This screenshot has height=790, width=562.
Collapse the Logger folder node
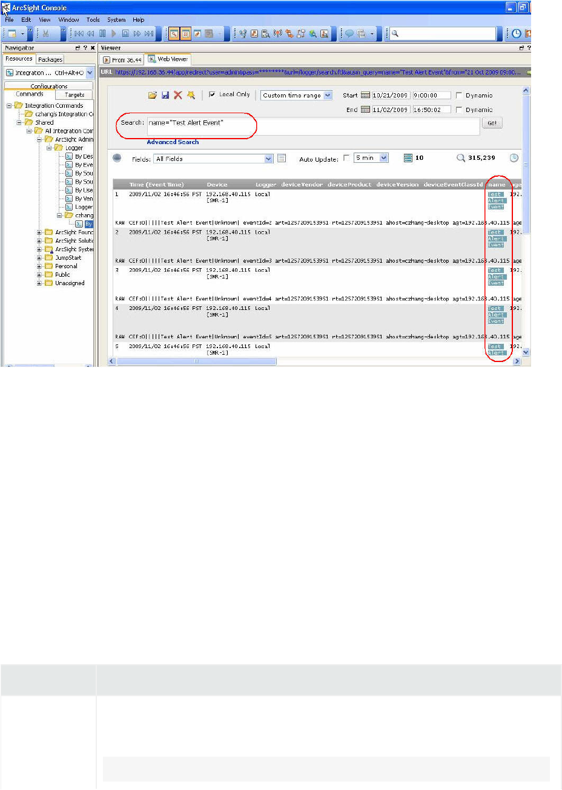(x=50, y=148)
